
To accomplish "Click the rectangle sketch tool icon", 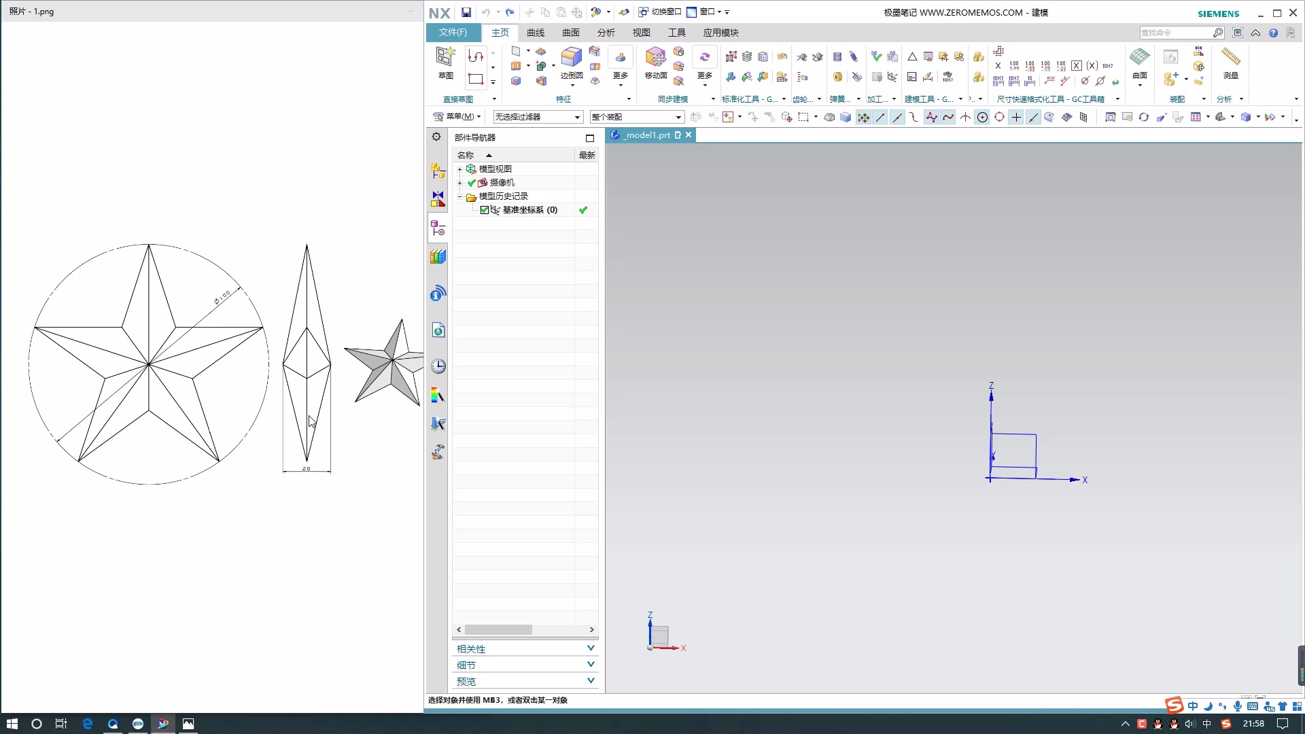I will click(x=476, y=80).
